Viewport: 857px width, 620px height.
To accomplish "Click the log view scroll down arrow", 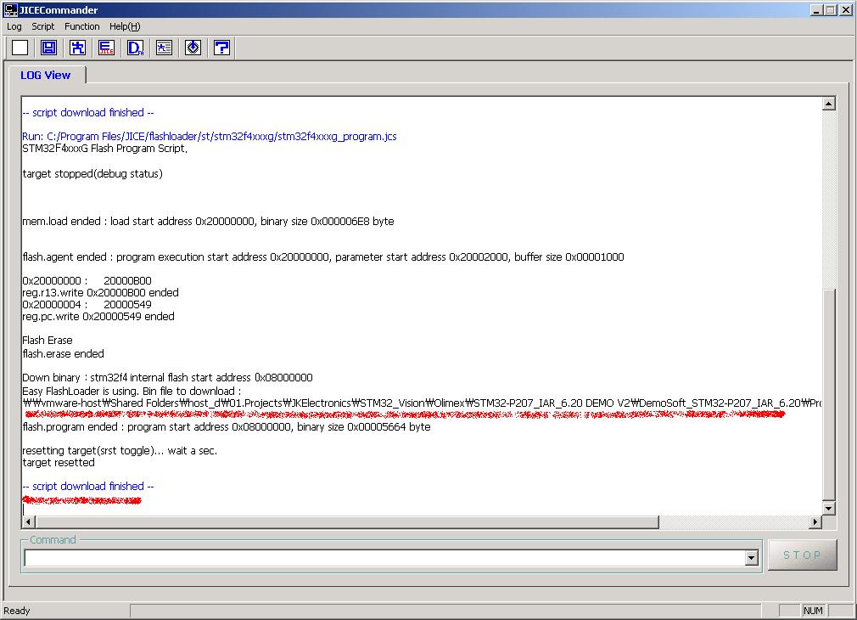I will pyautogui.click(x=829, y=508).
